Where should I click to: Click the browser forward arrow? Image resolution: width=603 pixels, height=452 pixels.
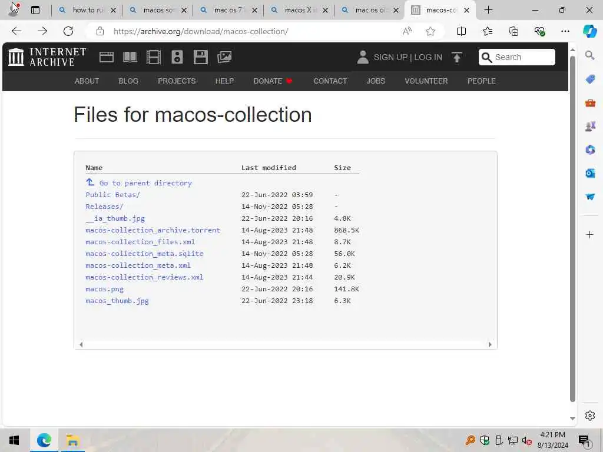(42, 31)
